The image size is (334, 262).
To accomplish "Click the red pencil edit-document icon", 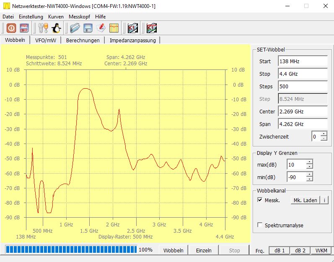I will pos(101,28).
